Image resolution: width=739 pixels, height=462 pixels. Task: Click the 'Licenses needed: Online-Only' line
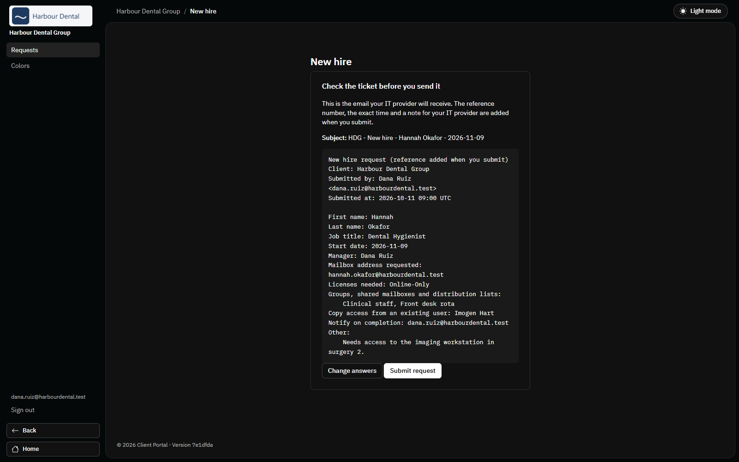point(379,285)
